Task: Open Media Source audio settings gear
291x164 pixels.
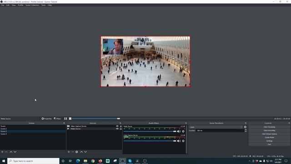Action: tap(183, 131)
